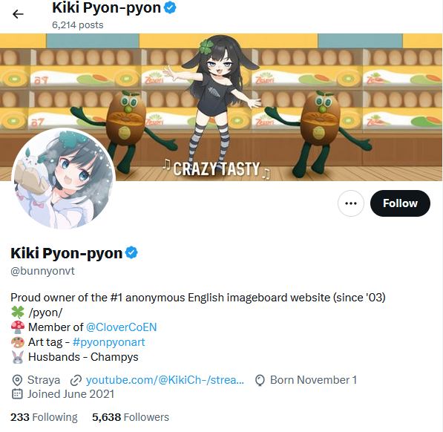Click the verified badge next to profile name
Screen dimensions: 443x432
[x=131, y=252]
